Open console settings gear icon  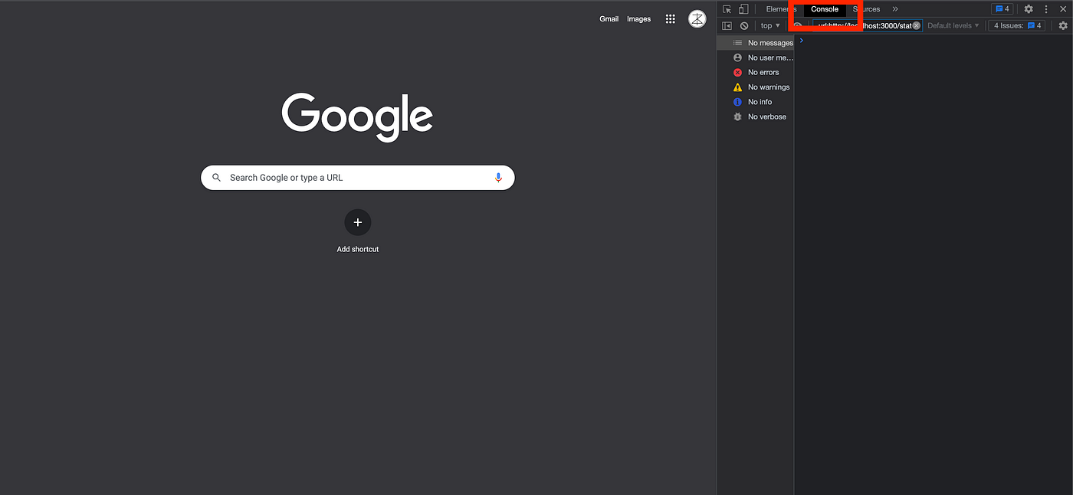tap(1063, 25)
